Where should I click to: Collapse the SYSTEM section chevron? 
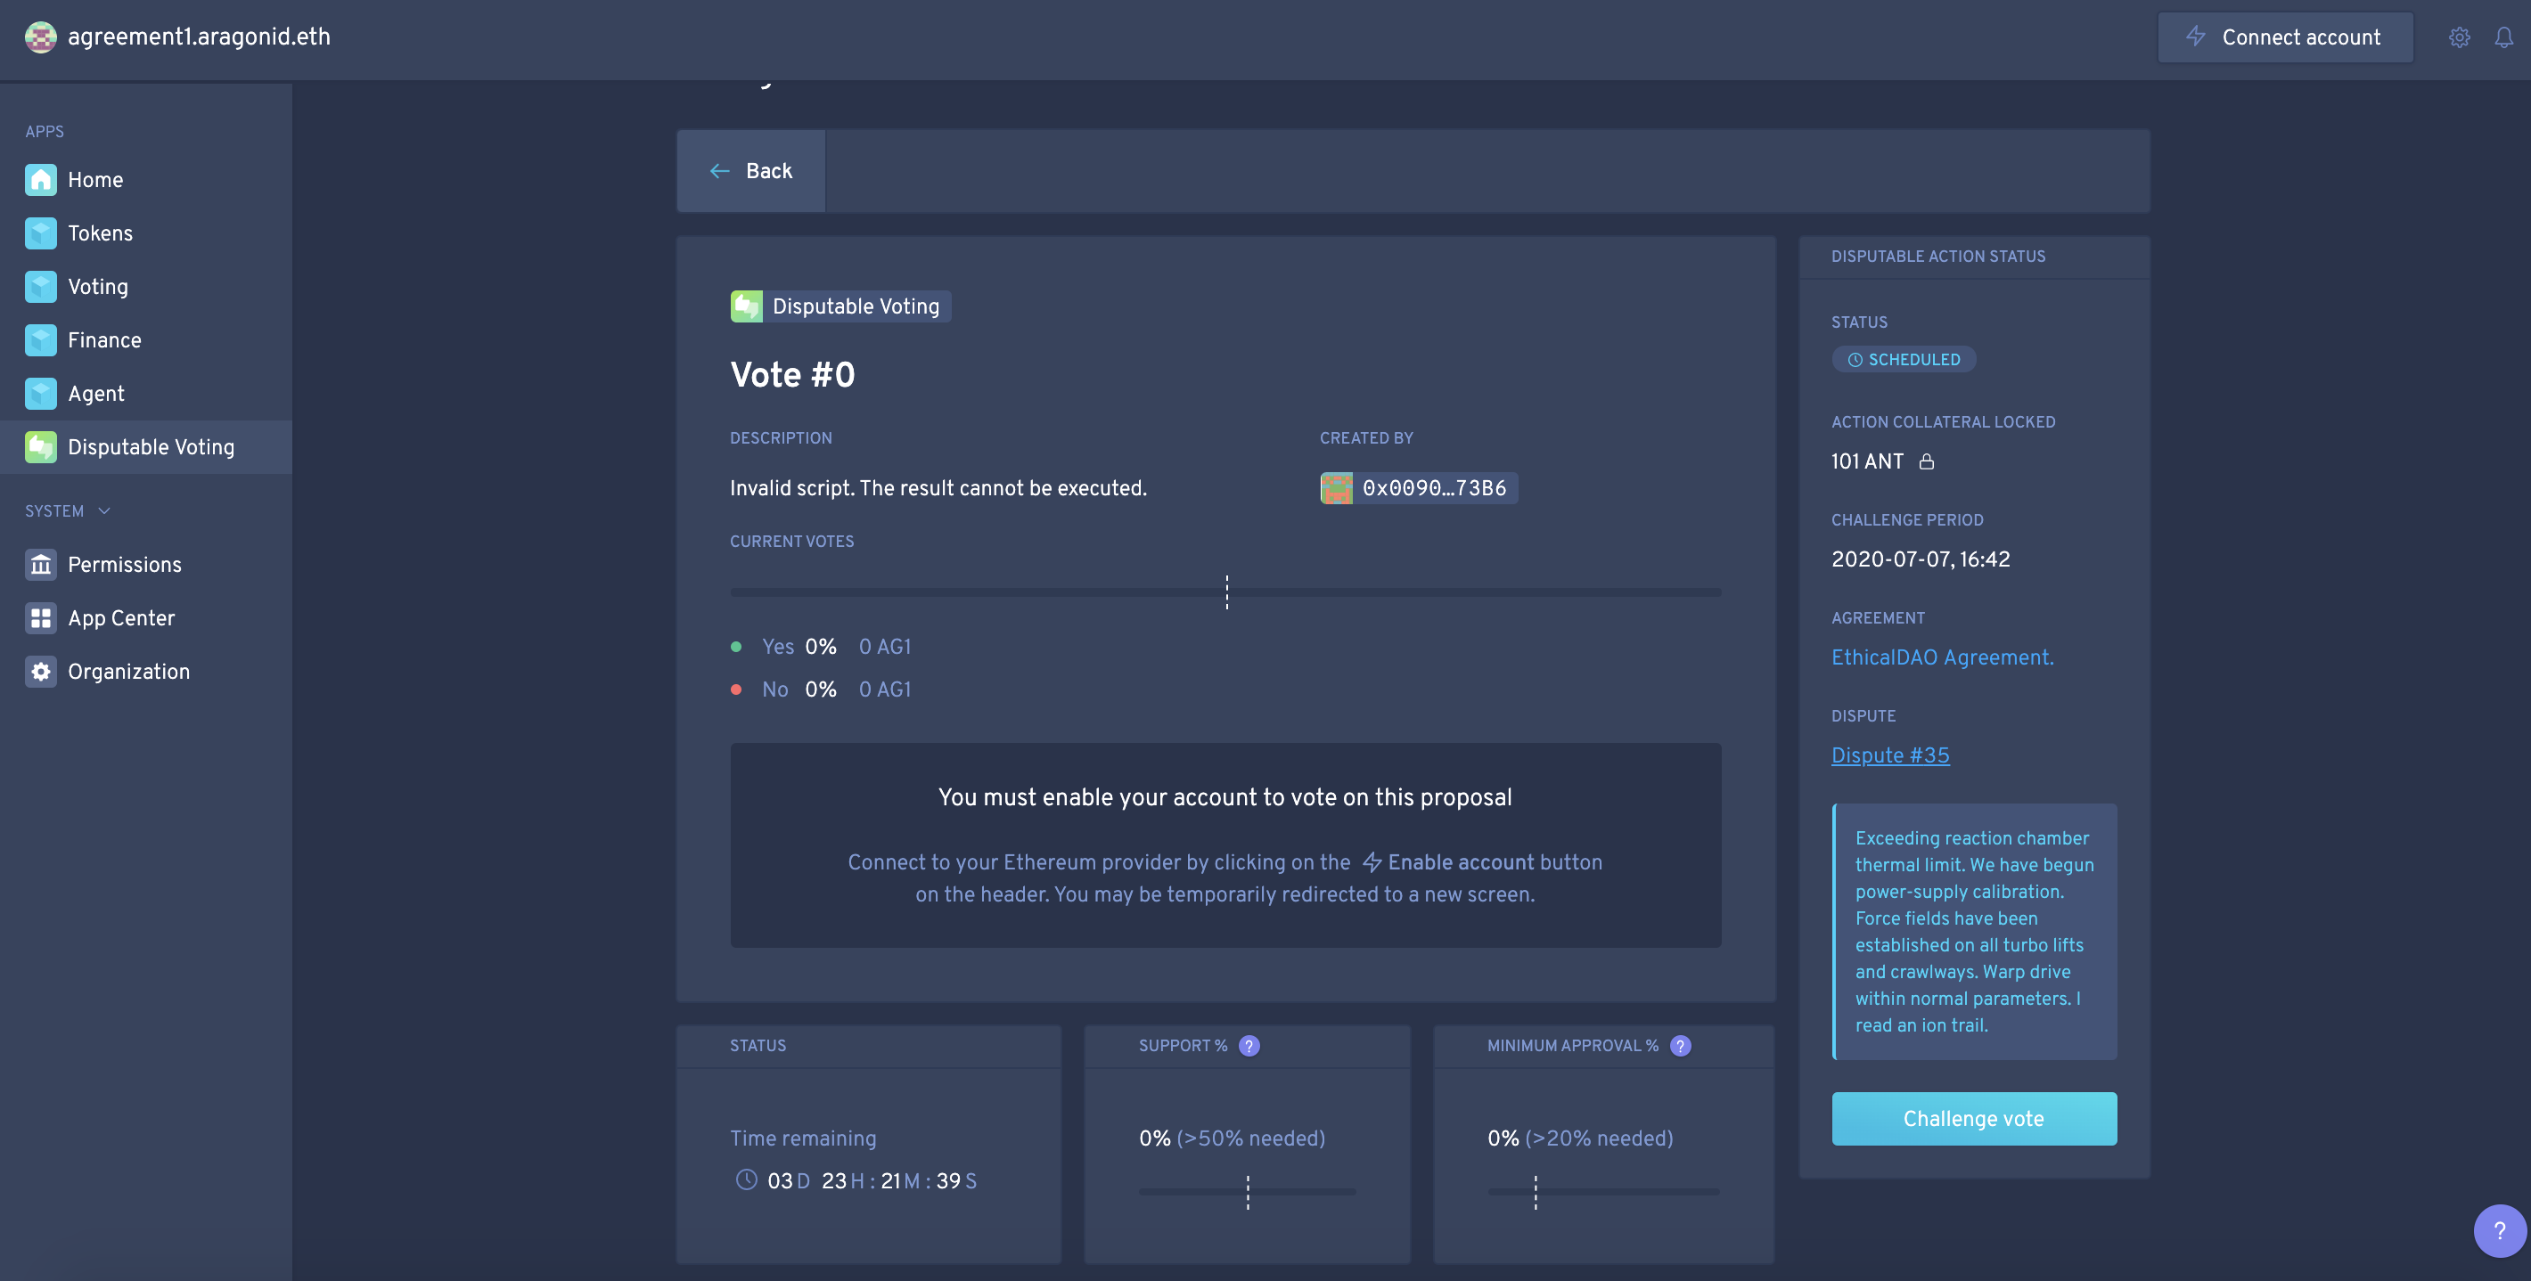(104, 510)
